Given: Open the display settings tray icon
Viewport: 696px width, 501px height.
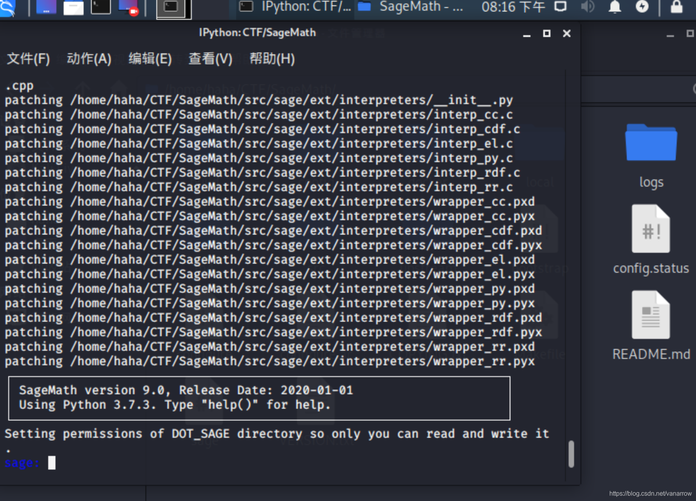Looking at the screenshot, I should (560, 6).
